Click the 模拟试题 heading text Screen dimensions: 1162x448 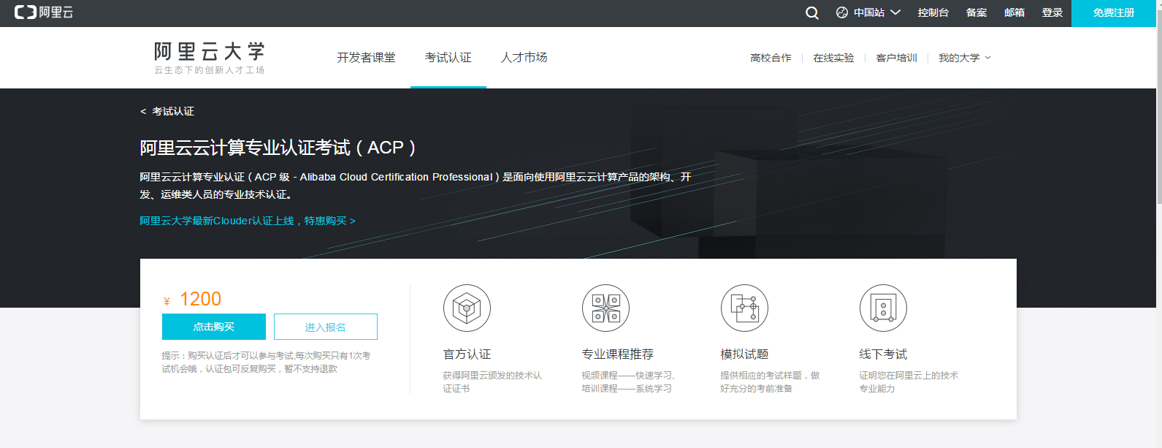point(745,354)
